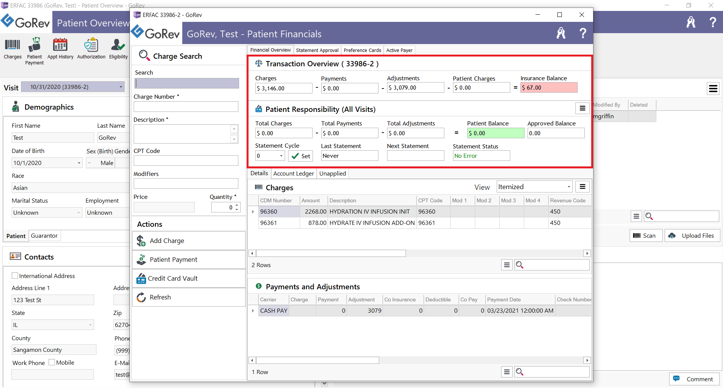
Task: Open menu icon beside the 2 Rows search
Action: tap(507, 265)
